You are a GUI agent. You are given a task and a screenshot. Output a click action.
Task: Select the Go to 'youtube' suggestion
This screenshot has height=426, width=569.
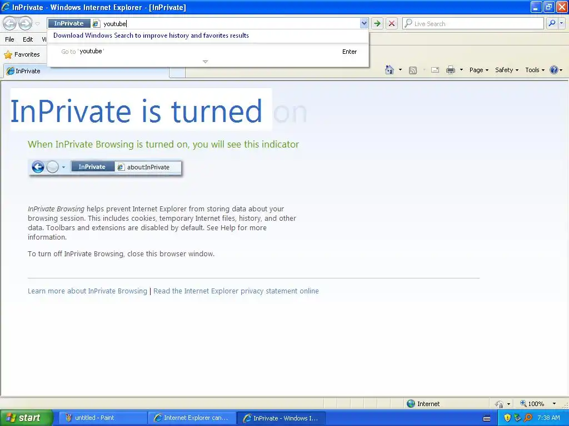(x=208, y=52)
